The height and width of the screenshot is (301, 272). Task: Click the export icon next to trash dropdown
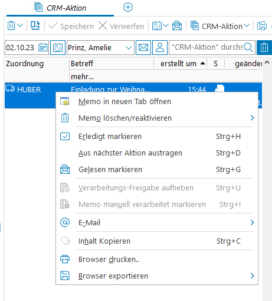(x=35, y=25)
